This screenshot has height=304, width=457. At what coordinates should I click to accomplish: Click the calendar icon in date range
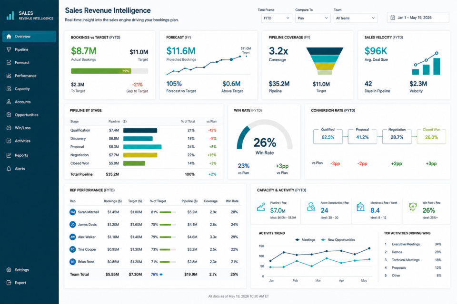pos(393,18)
